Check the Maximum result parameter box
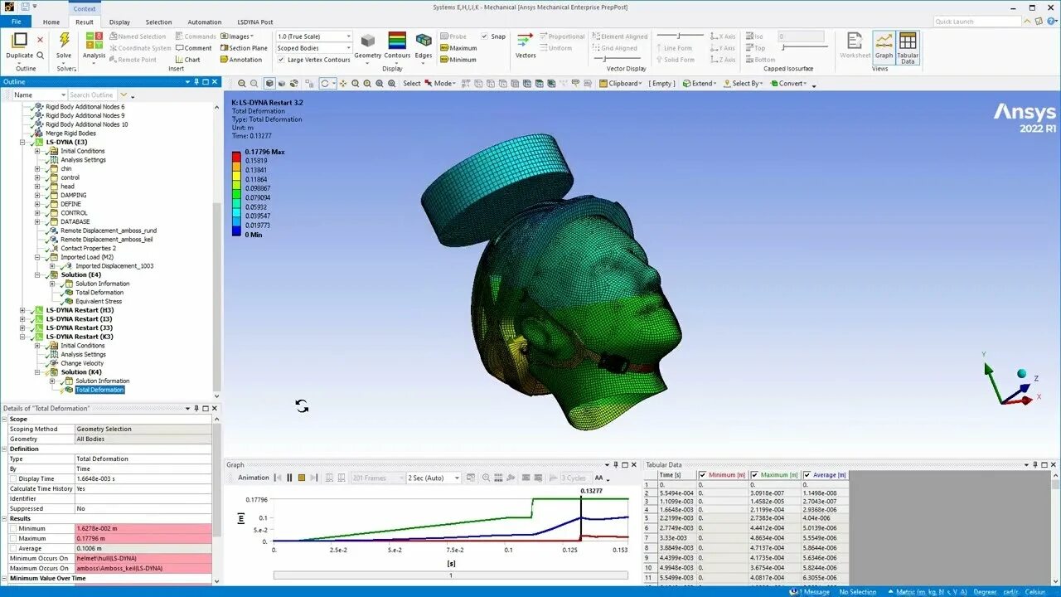 tap(13, 538)
